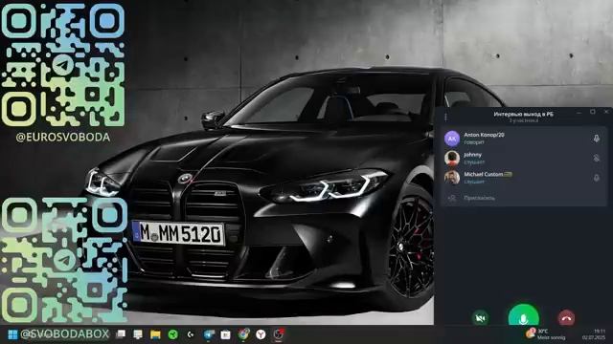Click the add-person icon beside Пригласить
Image resolution: width=613 pixels, height=344 pixels.
click(452, 198)
